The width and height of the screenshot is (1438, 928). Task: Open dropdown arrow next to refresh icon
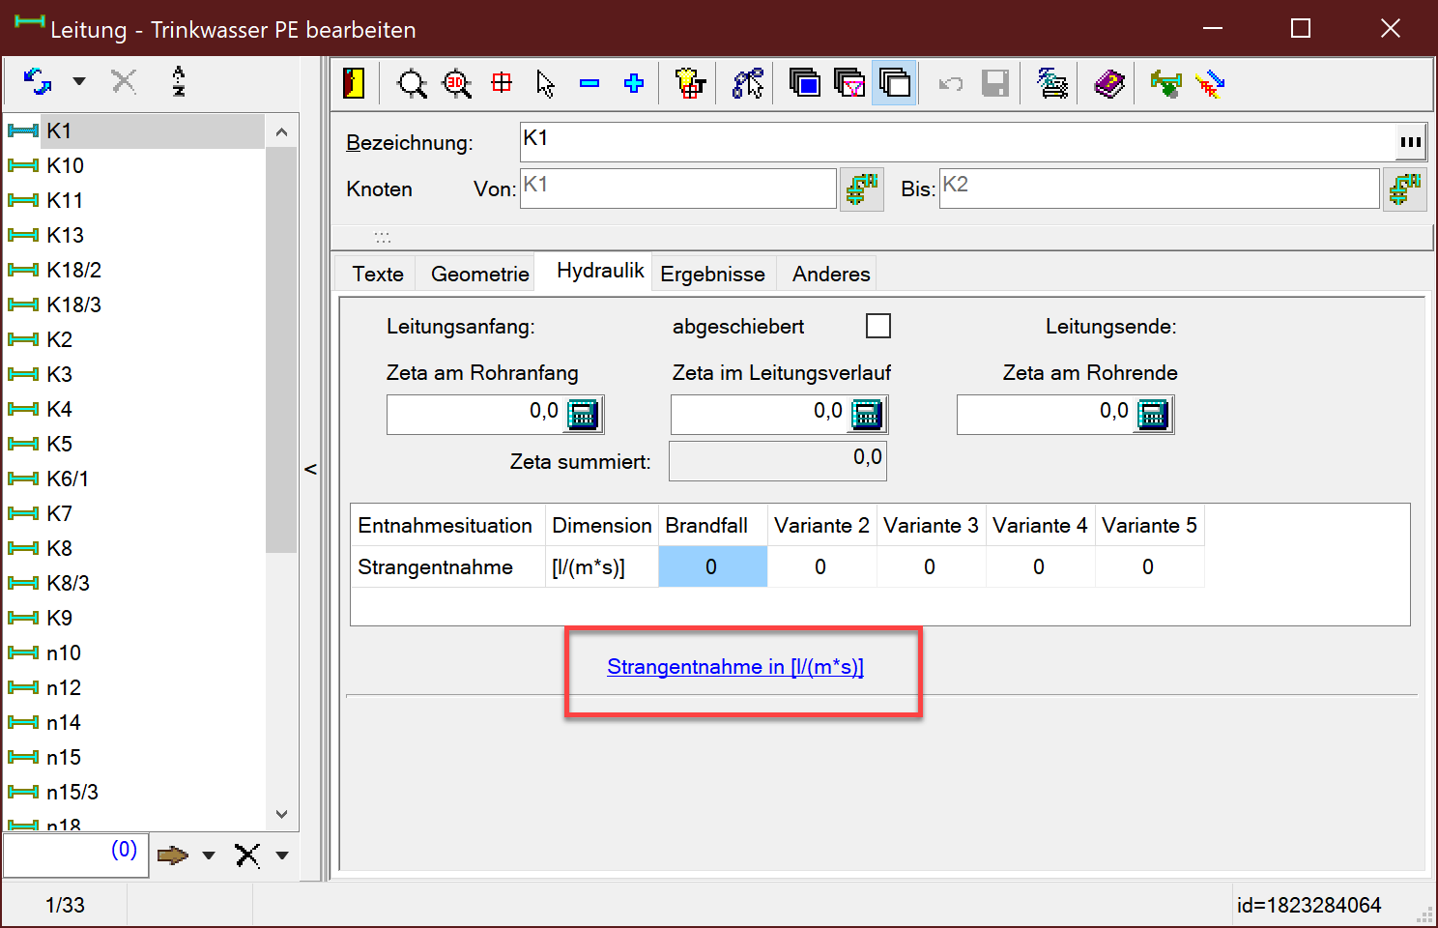click(79, 81)
